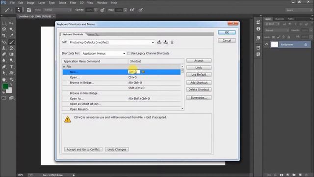314x177 pixels.
Task: Enable airbrush-style build-up icon
Action: coord(132,10)
